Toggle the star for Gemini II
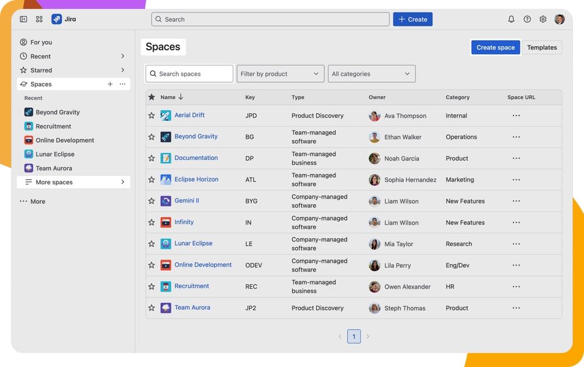Screen dimensions: 584x367 [x=151, y=201]
